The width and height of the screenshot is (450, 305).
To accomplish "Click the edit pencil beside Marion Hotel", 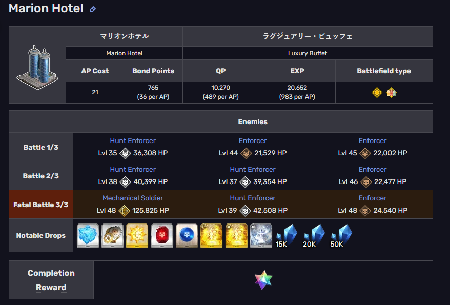I will click(x=92, y=9).
